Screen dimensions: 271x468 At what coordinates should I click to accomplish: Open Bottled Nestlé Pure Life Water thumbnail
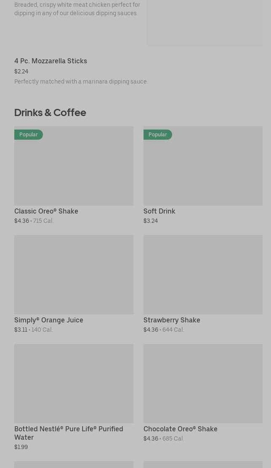click(74, 383)
